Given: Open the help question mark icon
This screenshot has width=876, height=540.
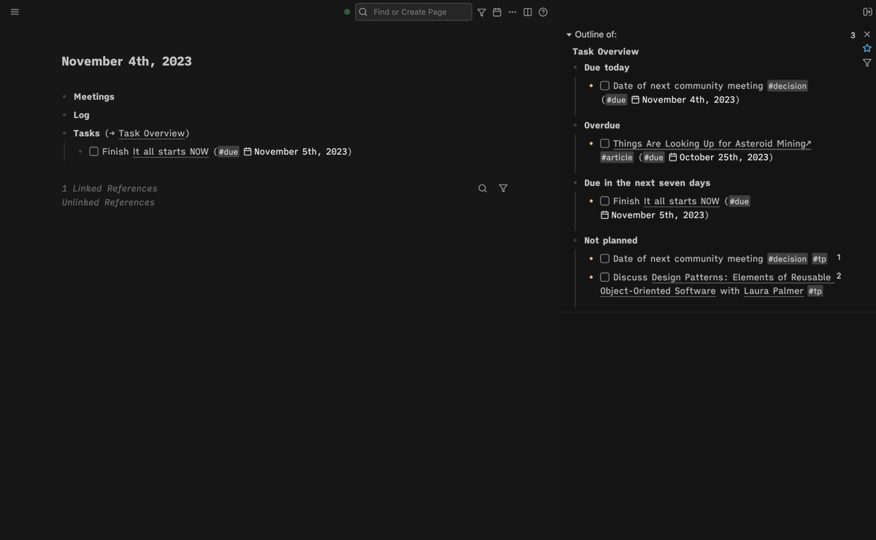Looking at the screenshot, I should coord(542,12).
